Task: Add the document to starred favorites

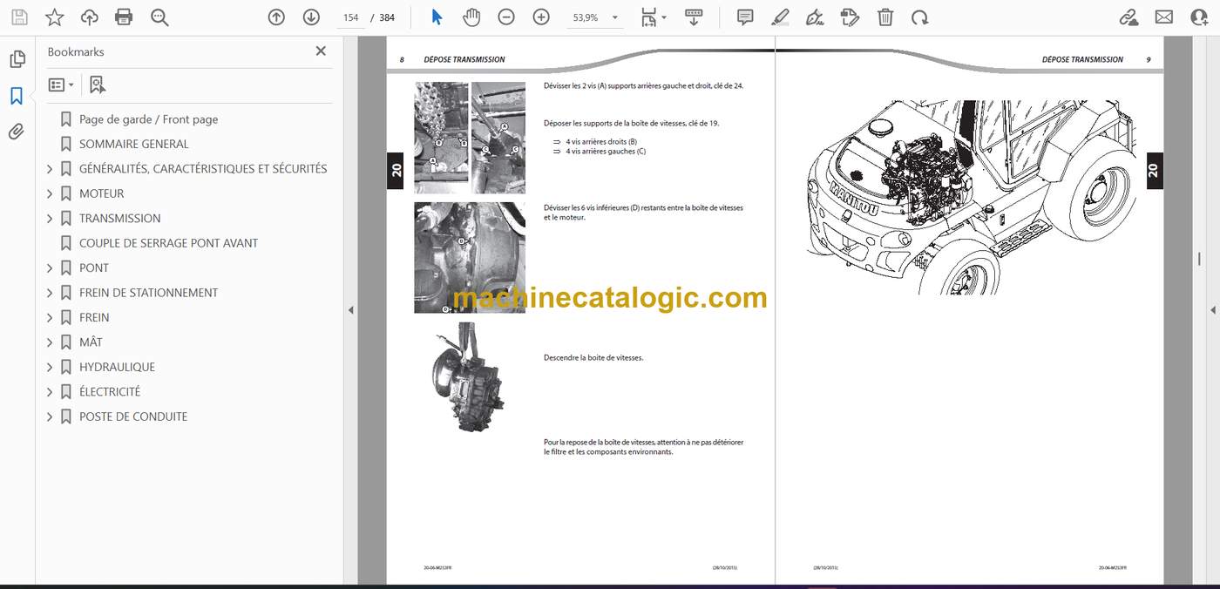Action: [54, 17]
